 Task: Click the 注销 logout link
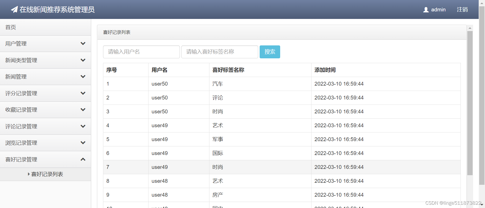[x=462, y=10]
